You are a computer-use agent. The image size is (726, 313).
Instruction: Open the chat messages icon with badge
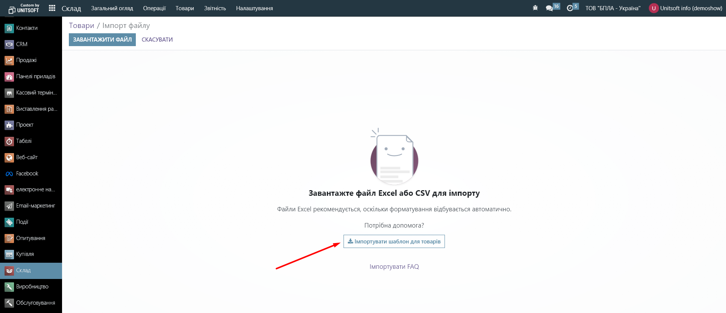click(552, 8)
